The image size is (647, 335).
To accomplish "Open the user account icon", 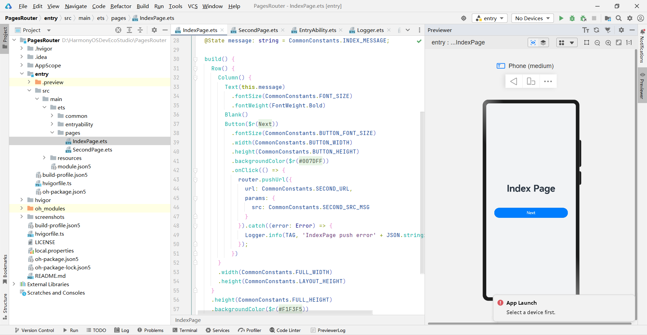I will 641,18.
